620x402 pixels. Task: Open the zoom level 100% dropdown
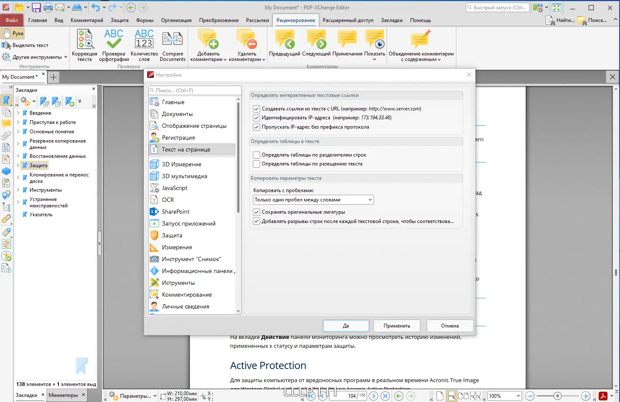pos(518,396)
